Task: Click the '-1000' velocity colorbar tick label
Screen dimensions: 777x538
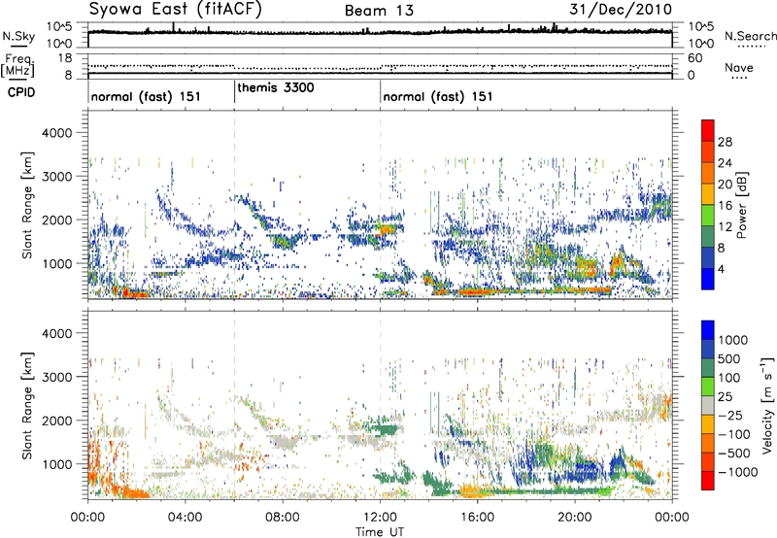Action: (x=737, y=472)
